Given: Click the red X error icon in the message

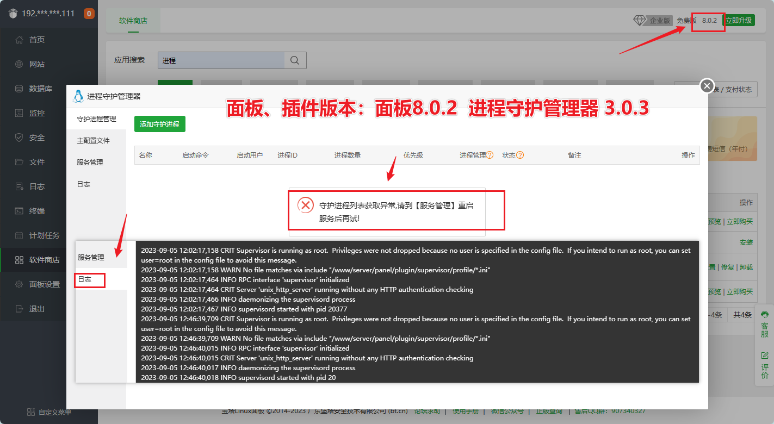Looking at the screenshot, I should (x=306, y=205).
